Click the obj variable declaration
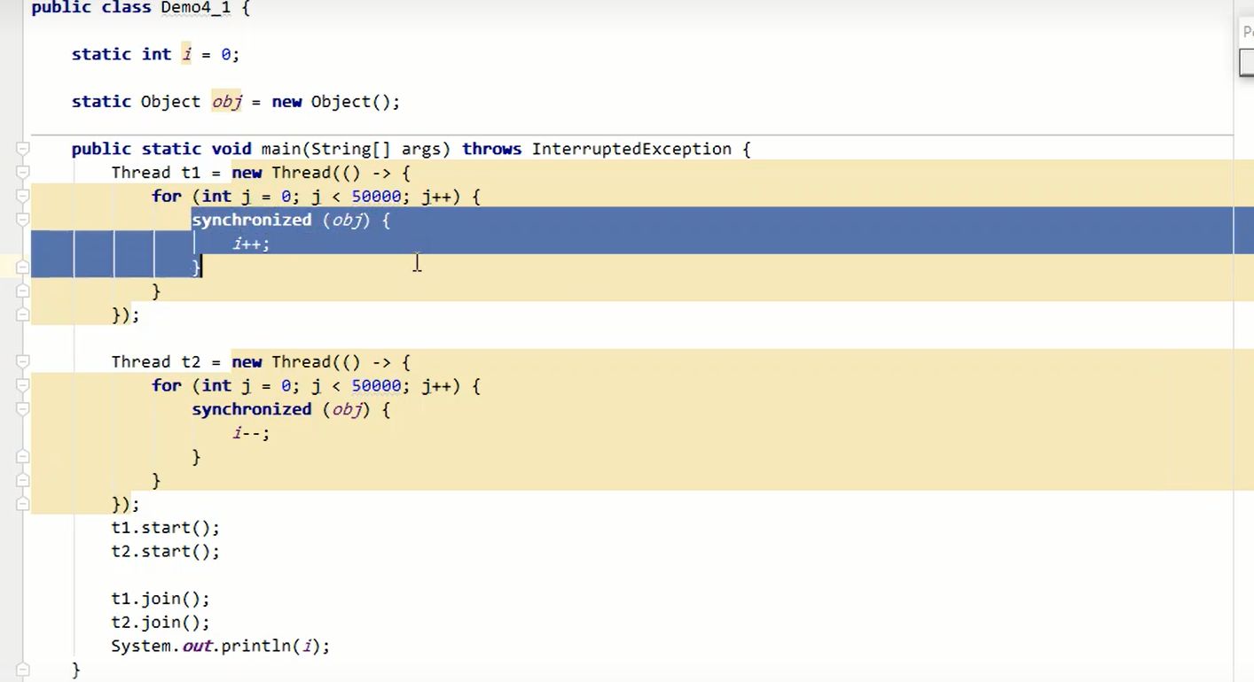This screenshot has width=1254, height=682. [226, 101]
